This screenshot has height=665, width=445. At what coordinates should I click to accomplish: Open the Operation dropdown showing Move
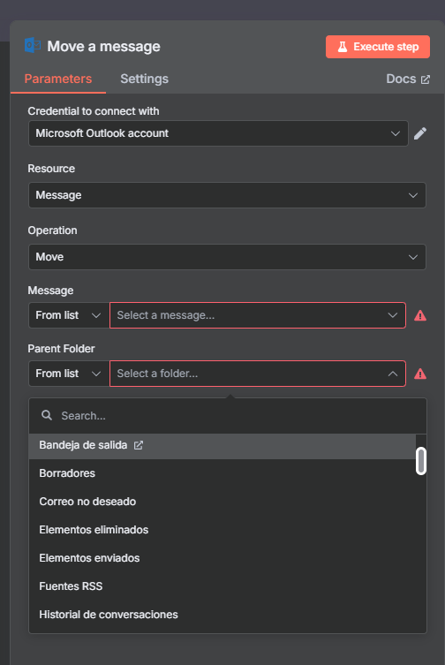coord(227,257)
